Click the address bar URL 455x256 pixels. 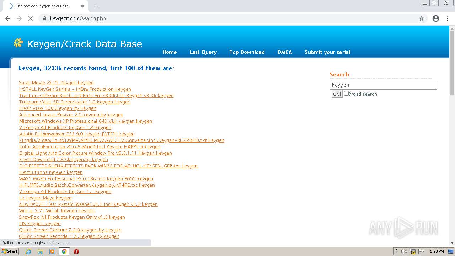[78, 18]
